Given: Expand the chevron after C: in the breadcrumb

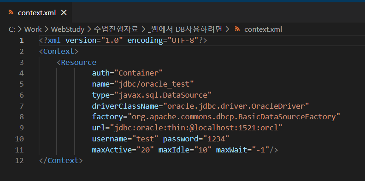Looking at the screenshot, I should [20, 29].
